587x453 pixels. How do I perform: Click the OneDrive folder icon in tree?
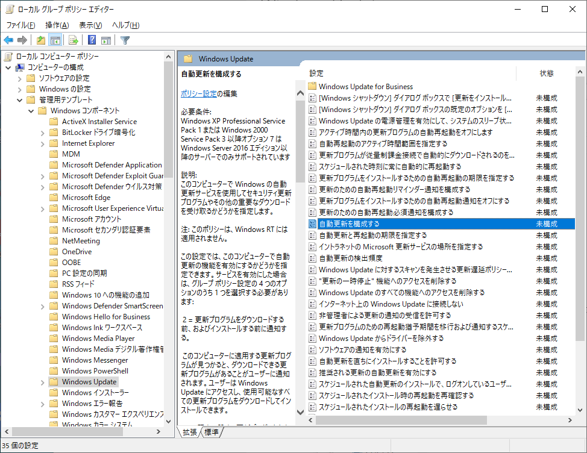point(54,252)
